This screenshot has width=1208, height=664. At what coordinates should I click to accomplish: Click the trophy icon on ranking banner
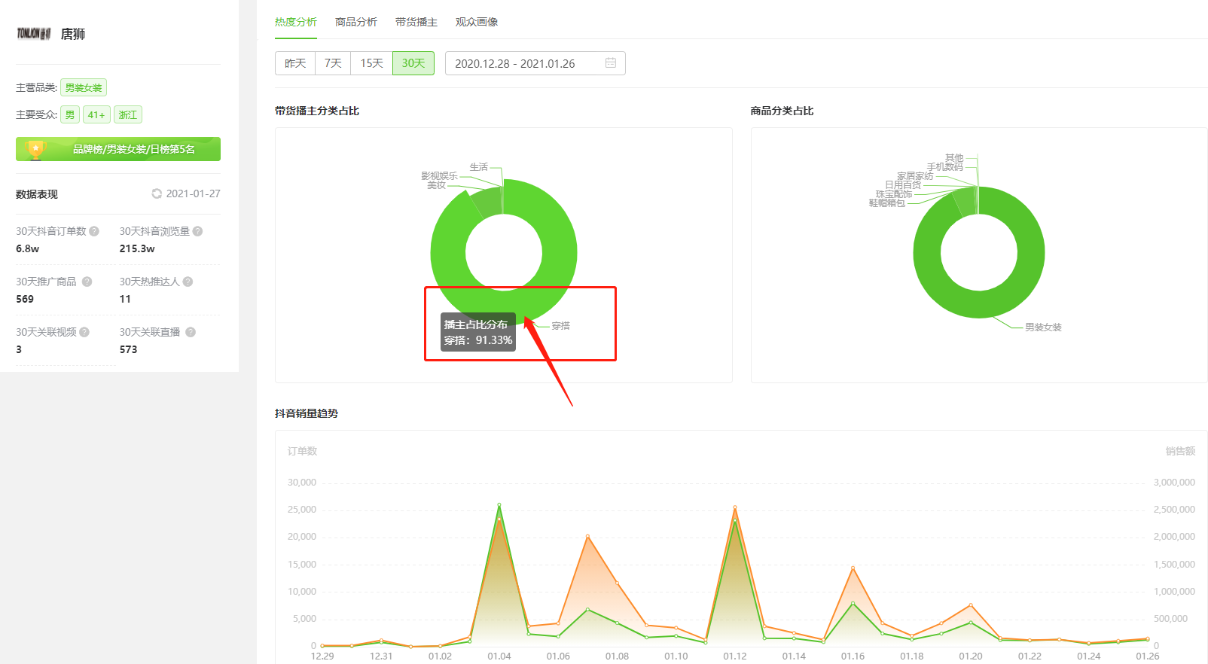click(35, 149)
